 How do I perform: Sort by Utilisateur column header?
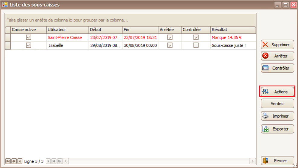(x=67, y=30)
